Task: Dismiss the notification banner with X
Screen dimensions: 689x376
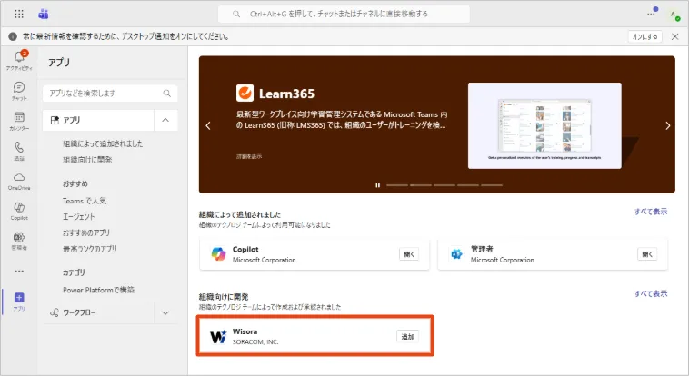Action: (x=674, y=36)
